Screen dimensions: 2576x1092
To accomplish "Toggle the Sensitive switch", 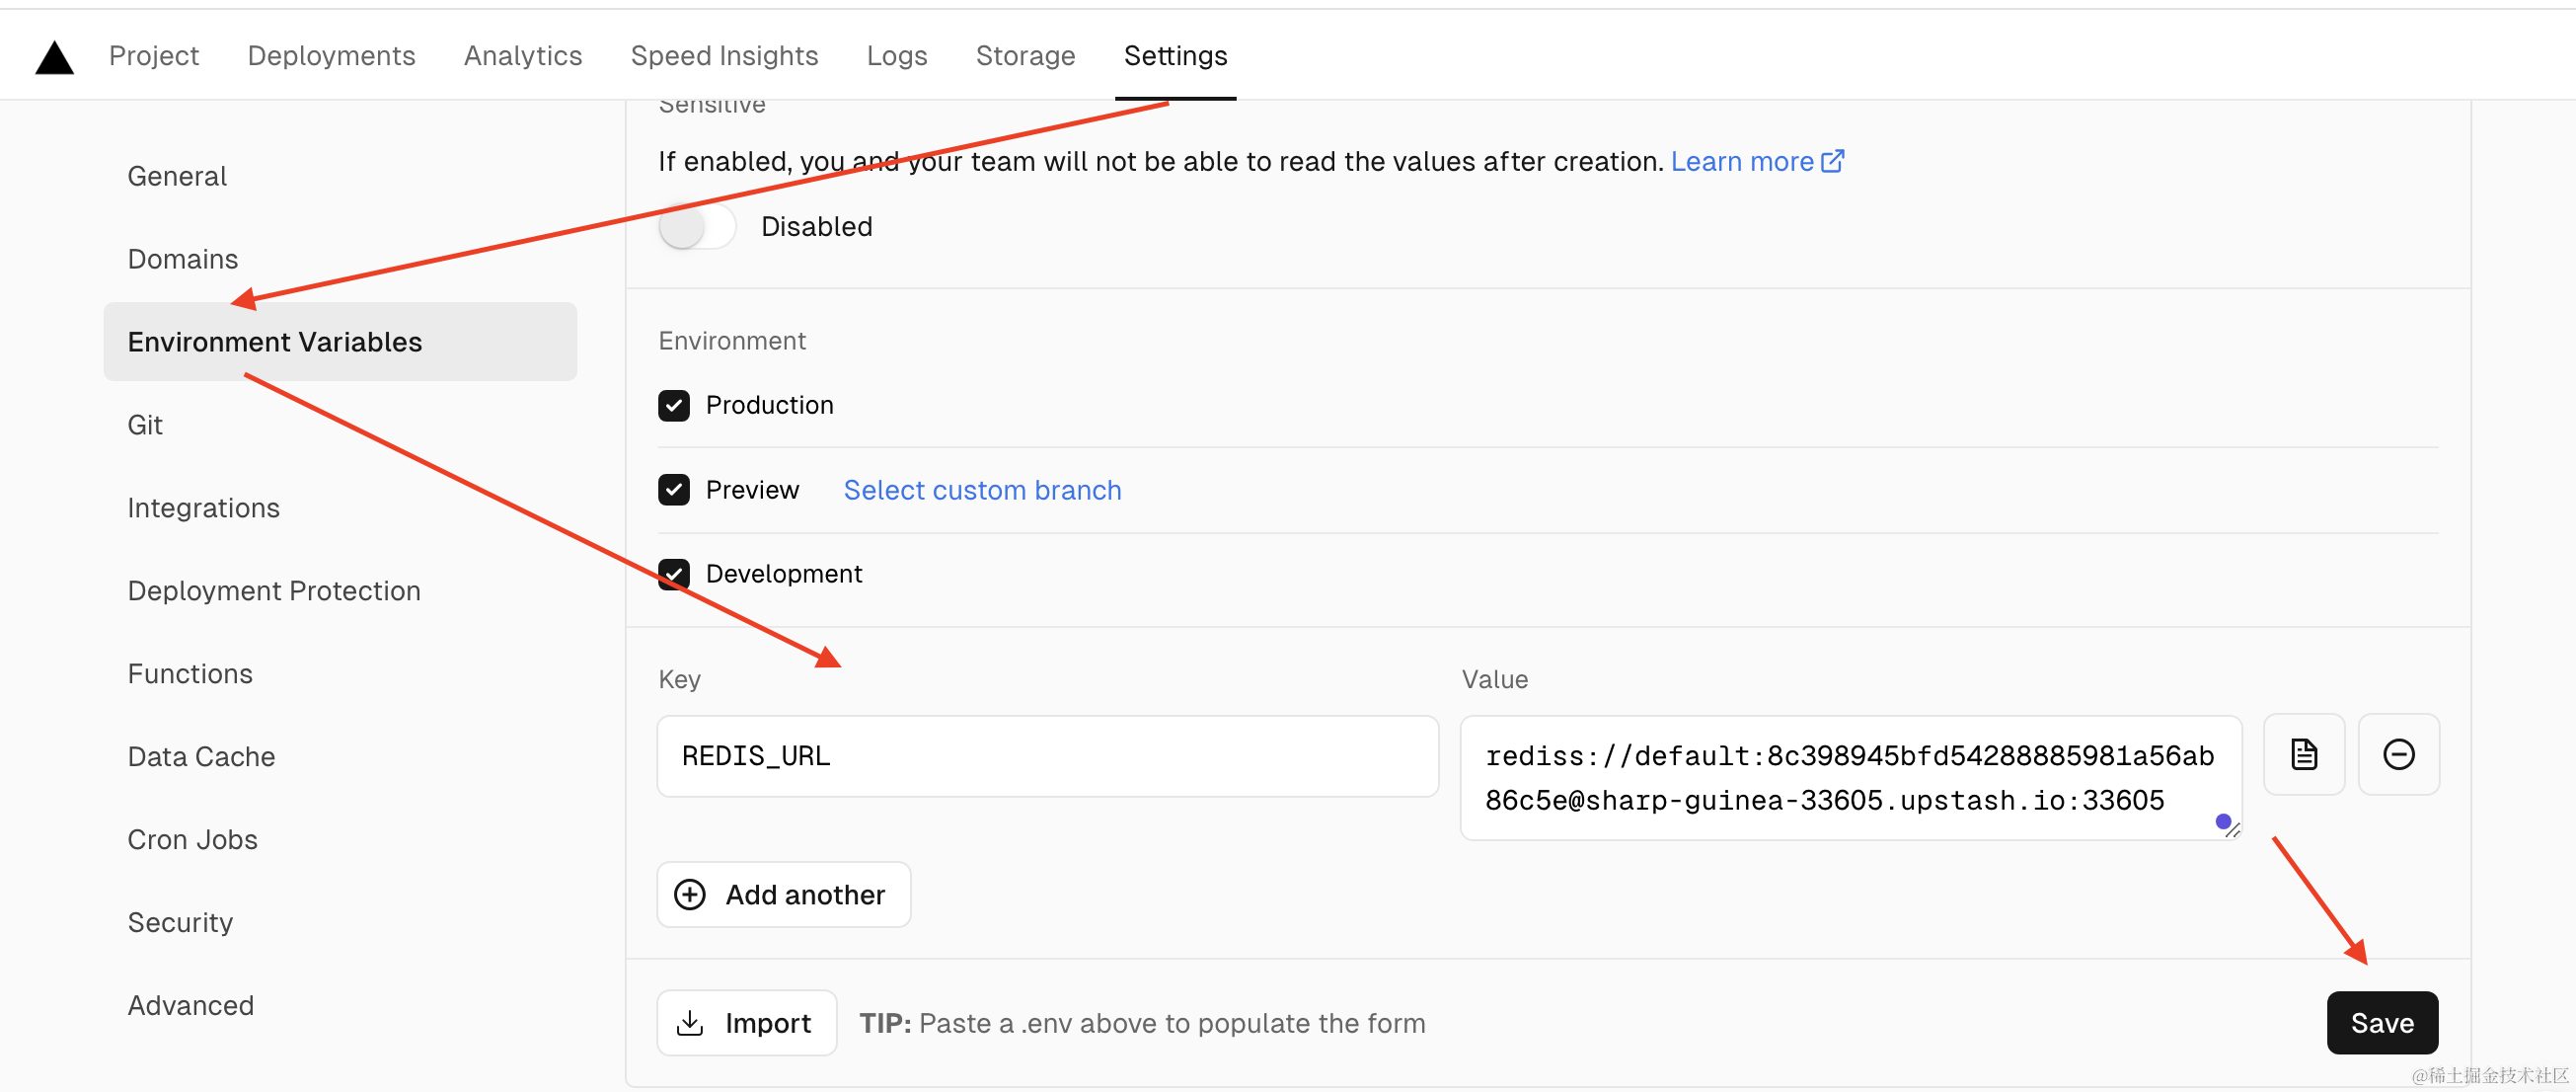I will click(x=697, y=227).
